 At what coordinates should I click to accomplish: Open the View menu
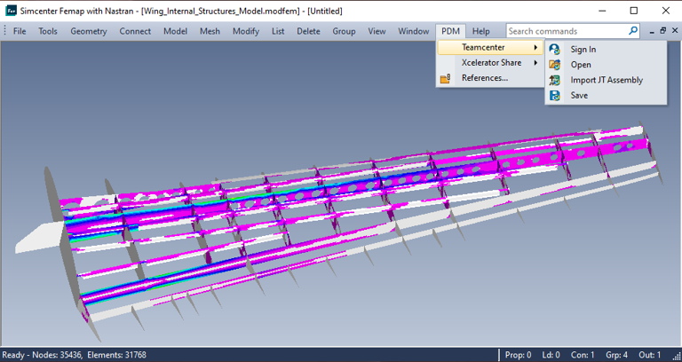(x=377, y=31)
